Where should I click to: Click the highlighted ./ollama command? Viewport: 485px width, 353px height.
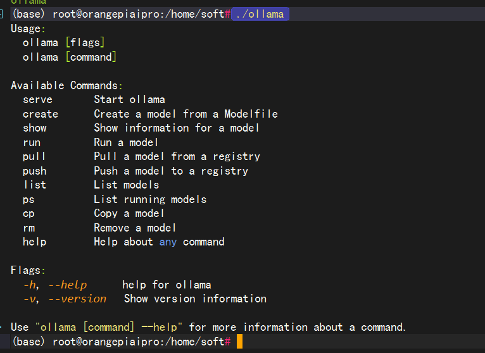pos(260,14)
